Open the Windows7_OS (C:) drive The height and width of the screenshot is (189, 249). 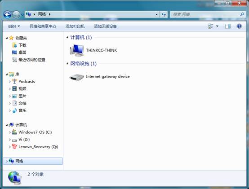32,132
